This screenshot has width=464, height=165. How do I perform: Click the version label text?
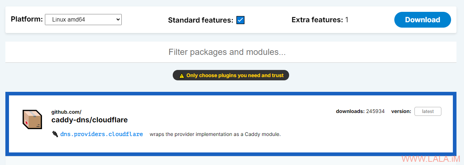(401, 111)
